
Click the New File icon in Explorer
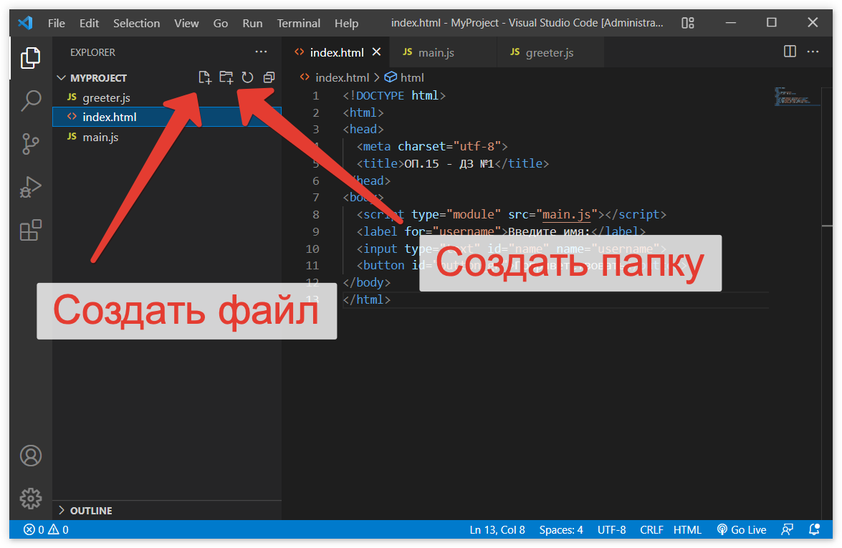pos(205,77)
